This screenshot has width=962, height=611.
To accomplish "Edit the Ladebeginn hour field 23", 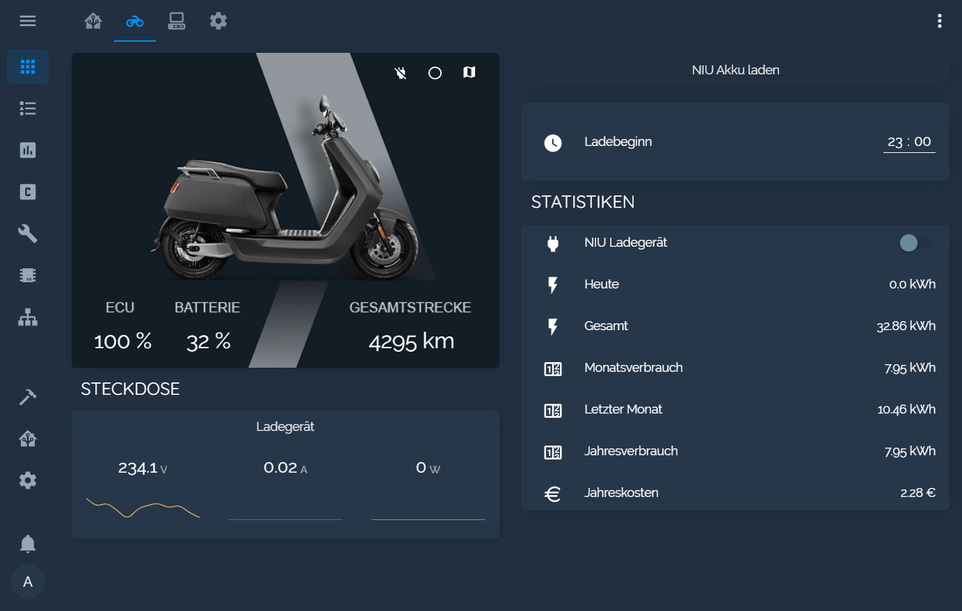I will [x=895, y=142].
